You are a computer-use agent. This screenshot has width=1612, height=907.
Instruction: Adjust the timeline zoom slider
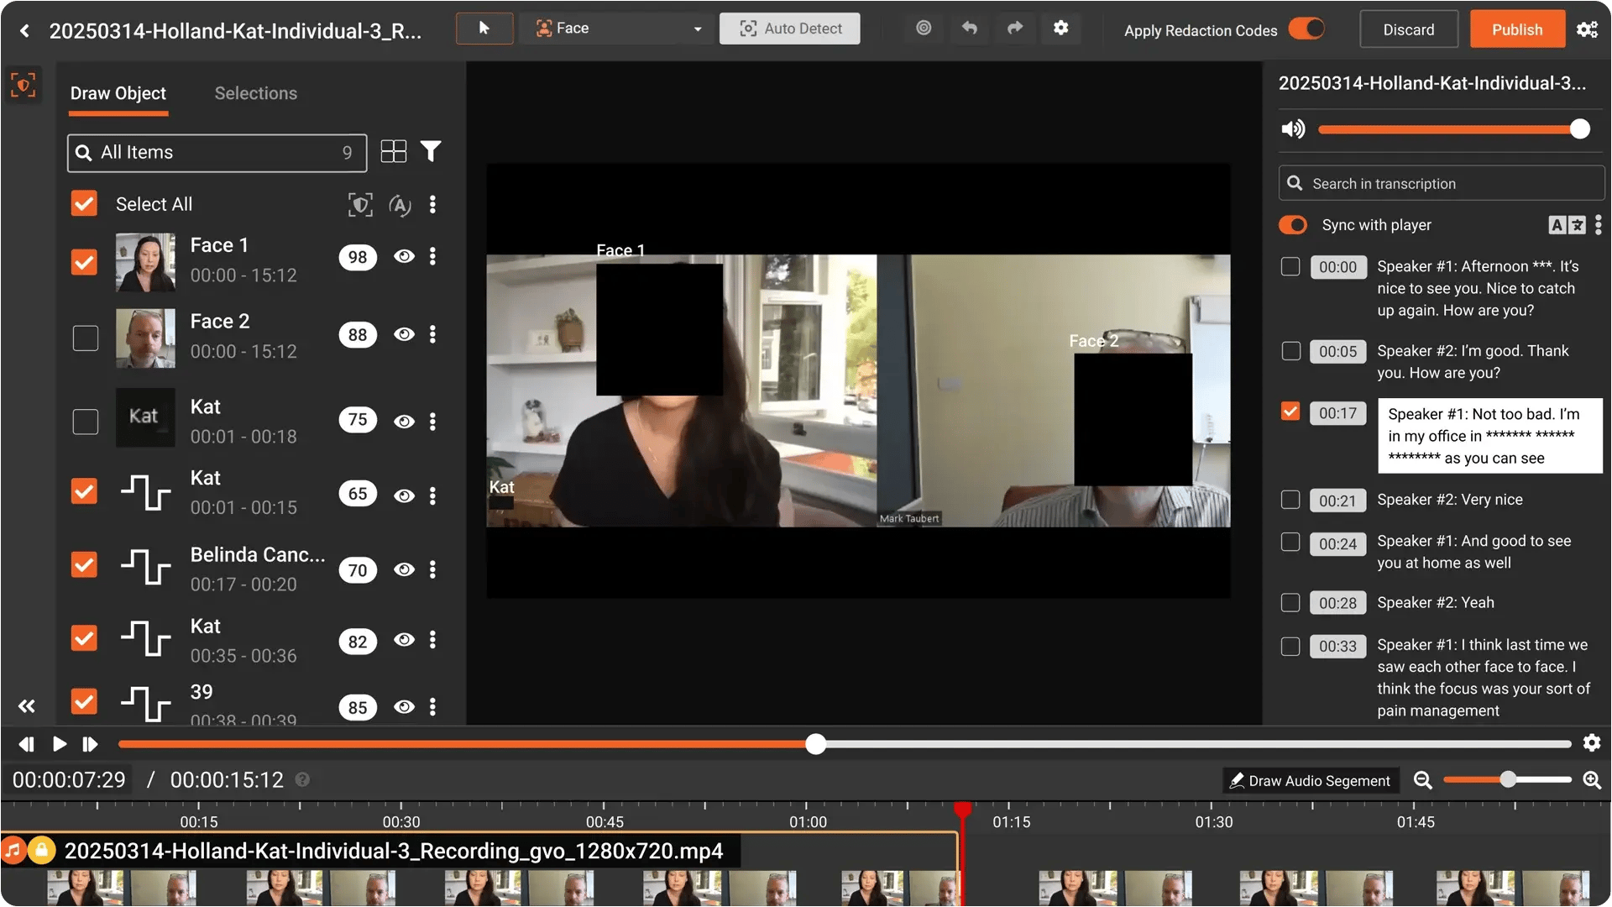[1508, 780]
